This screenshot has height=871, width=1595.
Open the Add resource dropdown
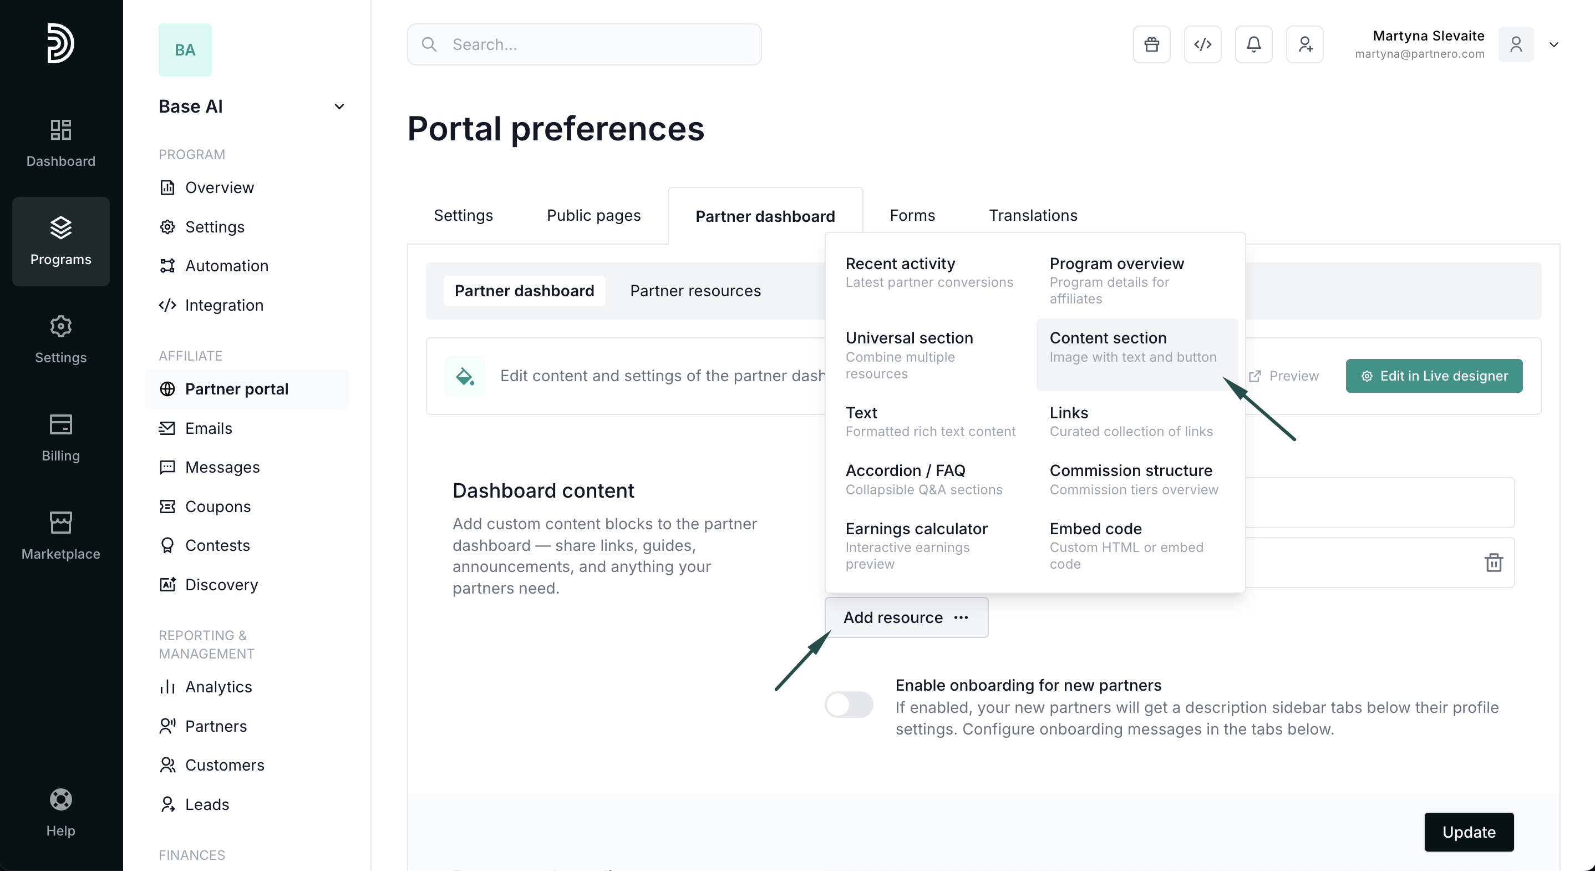906,617
